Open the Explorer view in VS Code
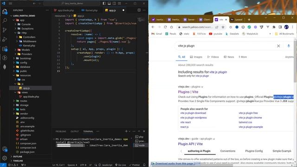Viewport: 297px width, 167px height. [5, 12]
